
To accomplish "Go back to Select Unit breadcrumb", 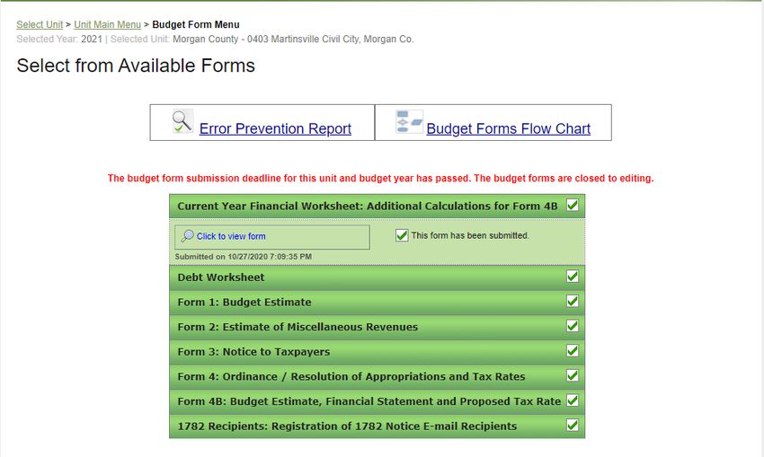I will 40,24.
